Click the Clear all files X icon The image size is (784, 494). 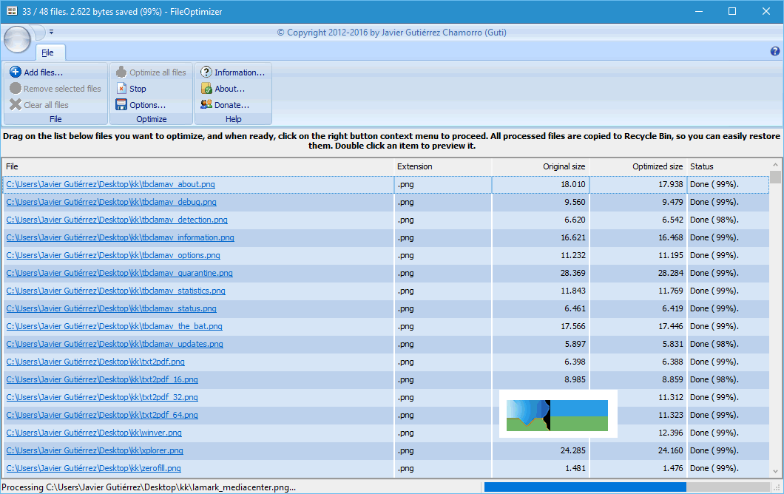pos(16,104)
